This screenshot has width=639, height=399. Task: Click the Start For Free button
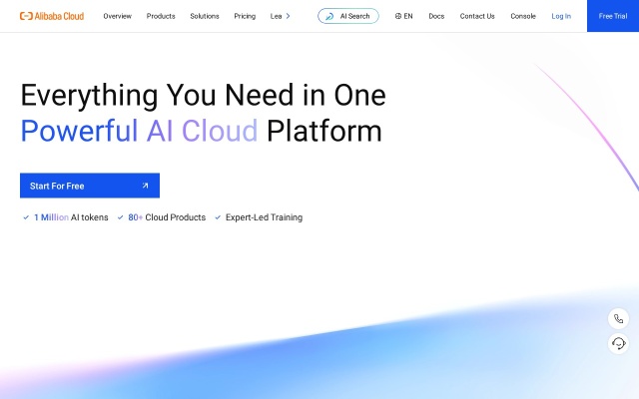point(90,186)
